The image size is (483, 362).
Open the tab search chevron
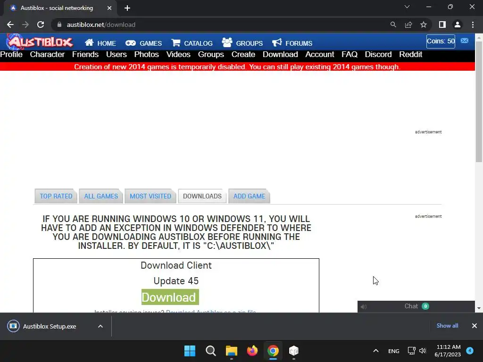[x=407, y=7]
